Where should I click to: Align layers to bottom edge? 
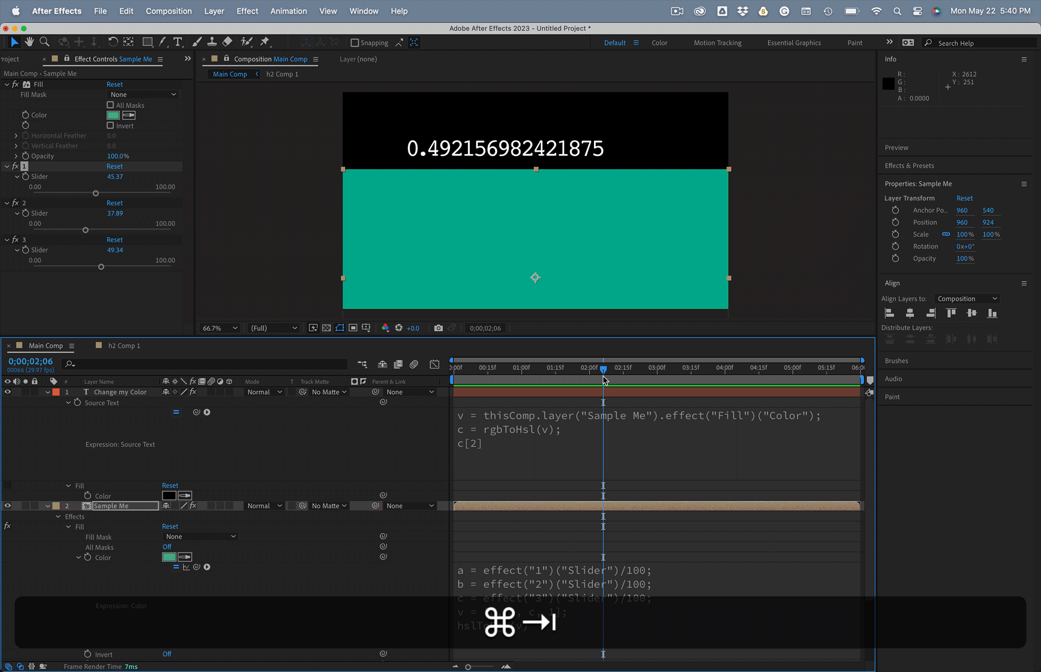[x=992, y=313]
